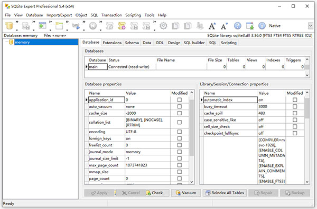Click the database icon beside the memory node
The width and height of the screenshot is (317, 209).
[x=11, y=42]
